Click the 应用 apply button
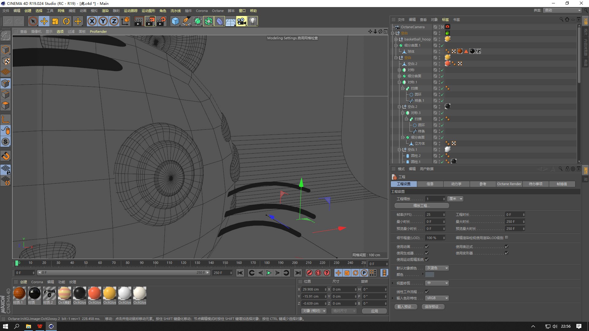The height and width of the screenshot is (331, 589). coord(374,311)
